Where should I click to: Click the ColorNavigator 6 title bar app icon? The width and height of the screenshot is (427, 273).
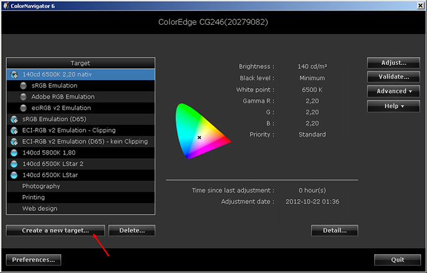[x=6, y=6]
